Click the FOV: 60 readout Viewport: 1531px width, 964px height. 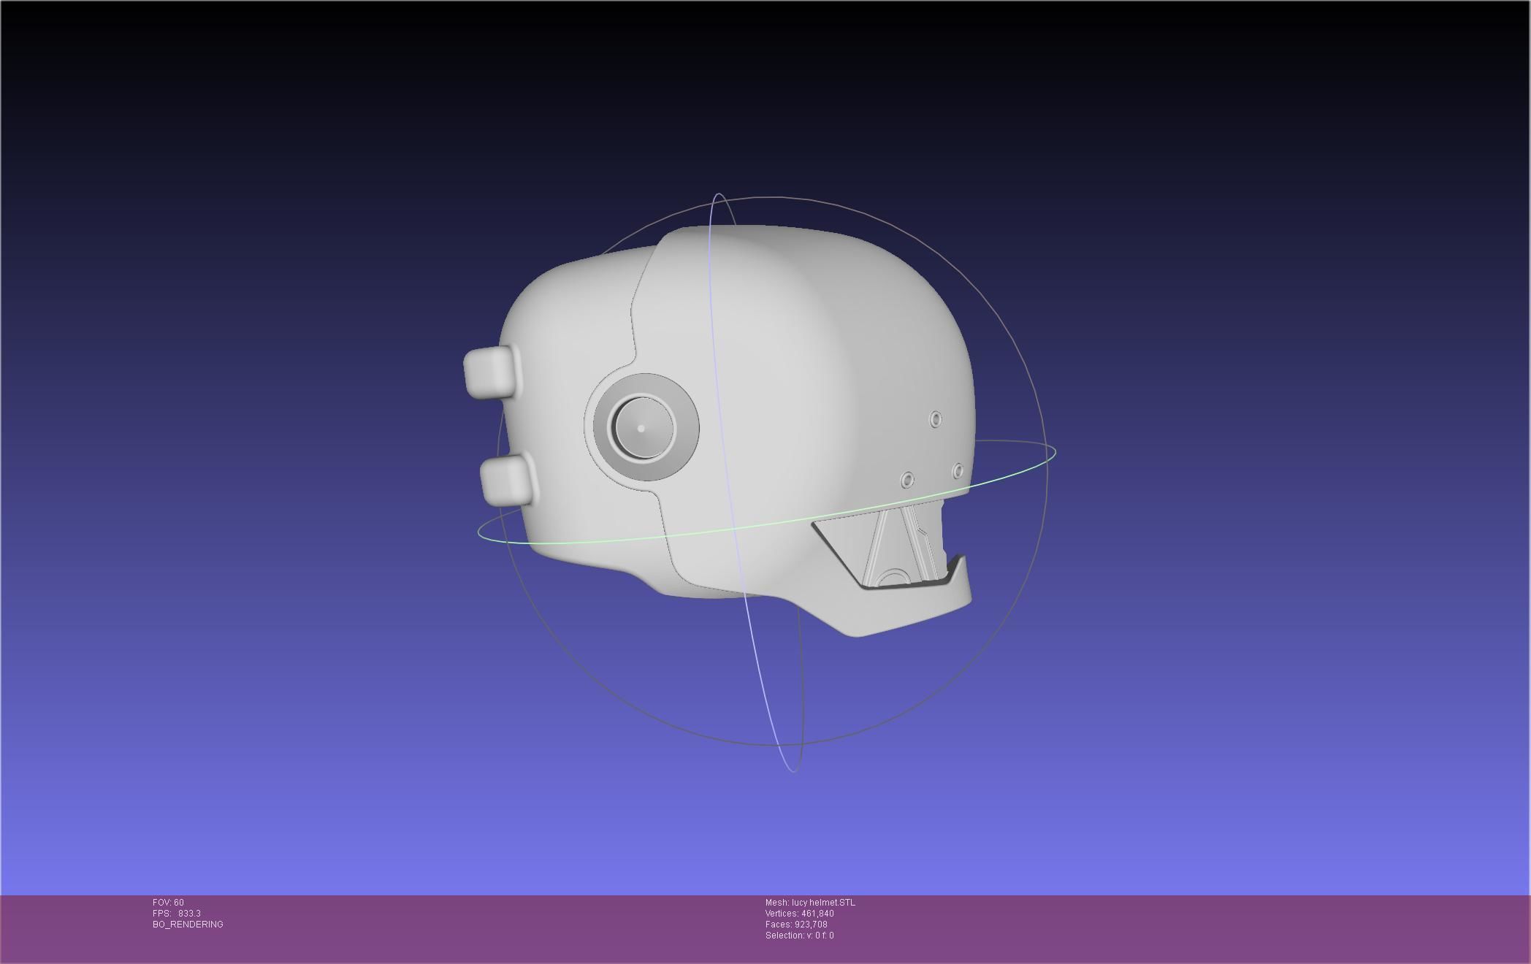pyautogui.click(x=168, y=903)
